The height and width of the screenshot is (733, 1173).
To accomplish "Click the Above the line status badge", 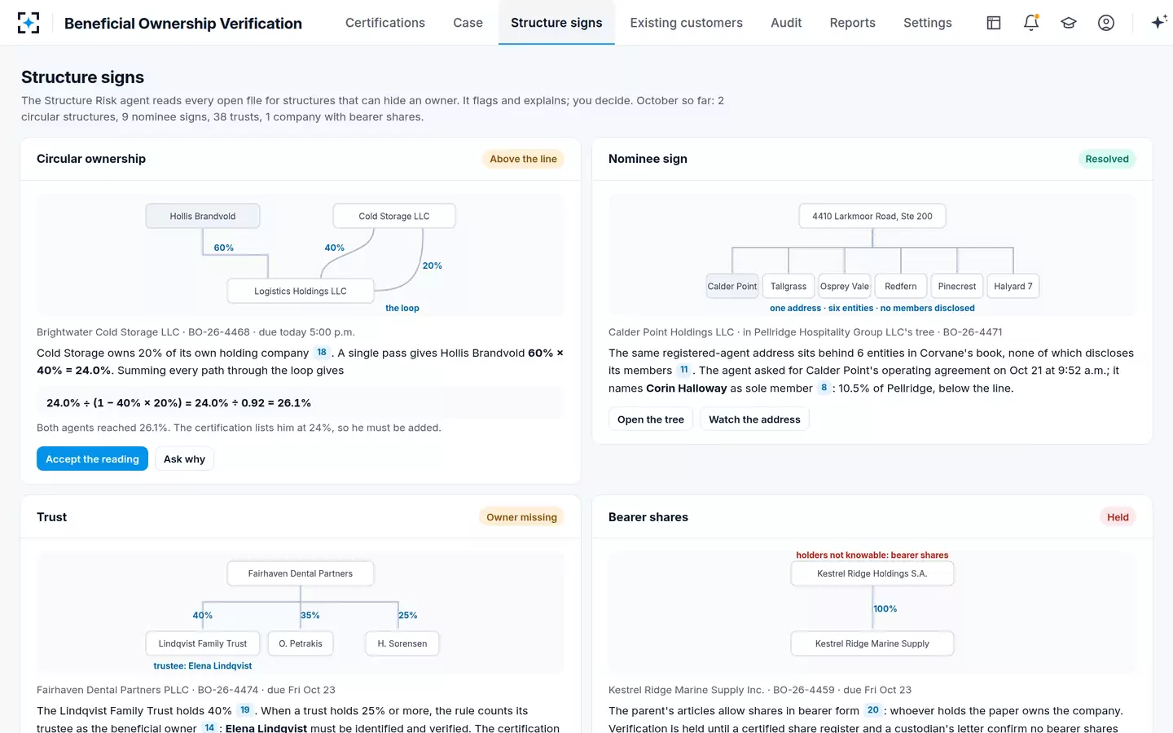I will tap(523, 159).
